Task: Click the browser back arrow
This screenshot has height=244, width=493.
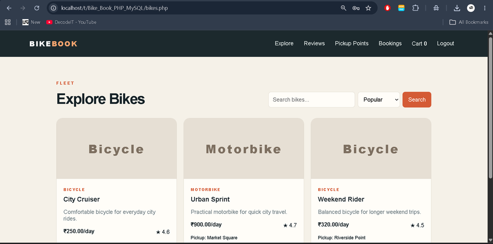Action: click(x=9, y=8)
